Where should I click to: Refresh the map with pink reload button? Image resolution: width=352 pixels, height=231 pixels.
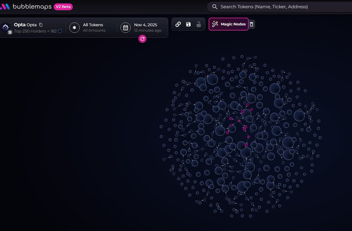142,39
